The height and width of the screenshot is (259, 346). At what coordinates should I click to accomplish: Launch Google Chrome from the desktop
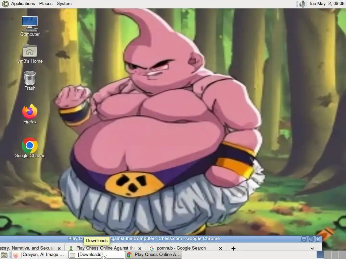(30, 148)
